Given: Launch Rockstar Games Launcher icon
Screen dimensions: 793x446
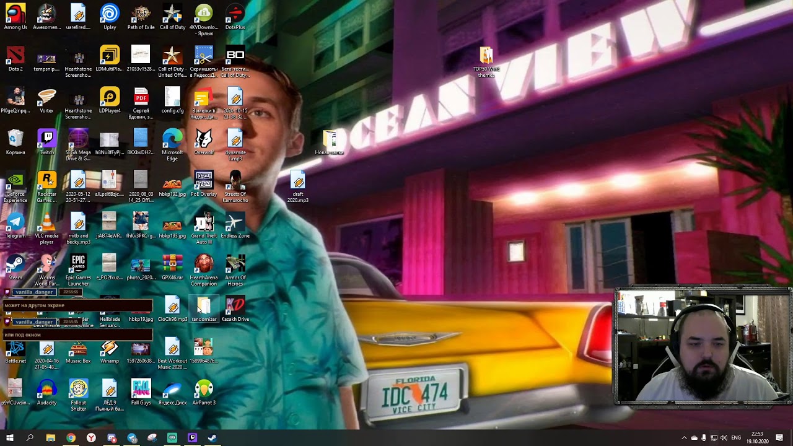Looking at the screenshot, I should pyautogui.click(x=46, y=186).
